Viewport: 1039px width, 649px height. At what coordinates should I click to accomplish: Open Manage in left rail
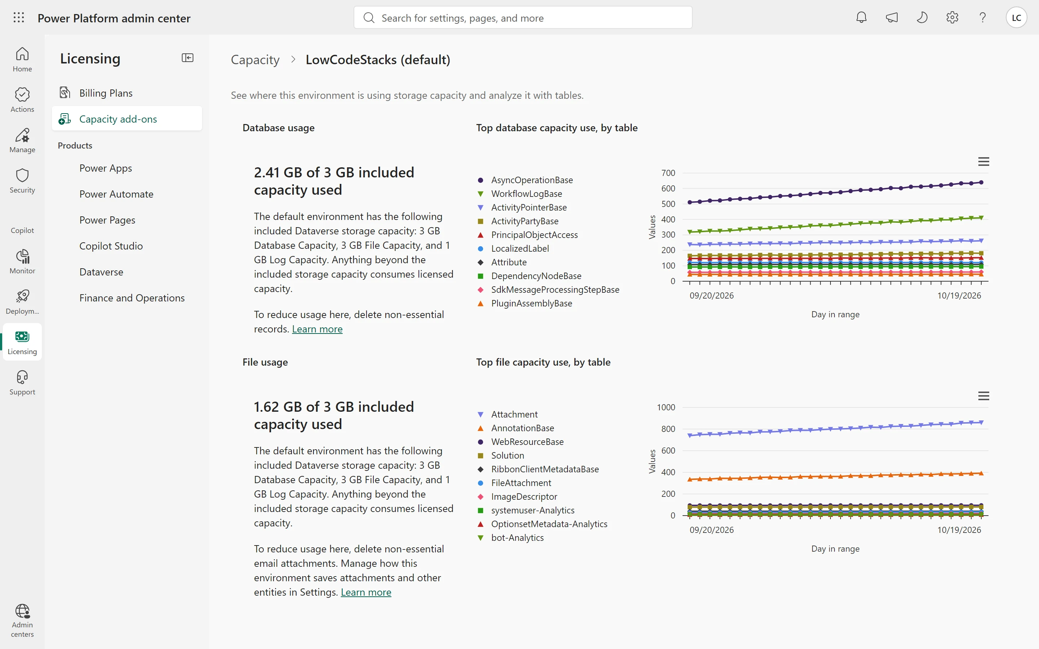coord(22,140)
